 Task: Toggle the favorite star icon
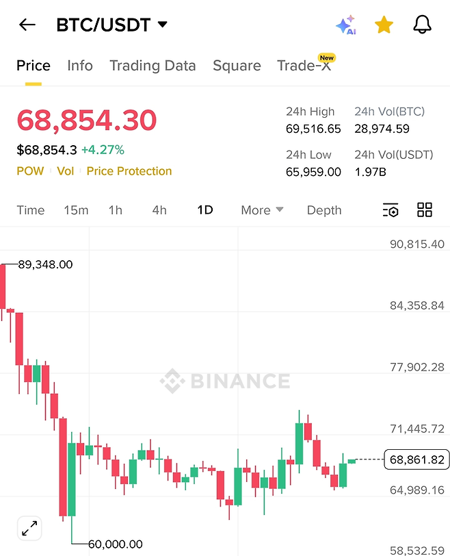[384, 25]
